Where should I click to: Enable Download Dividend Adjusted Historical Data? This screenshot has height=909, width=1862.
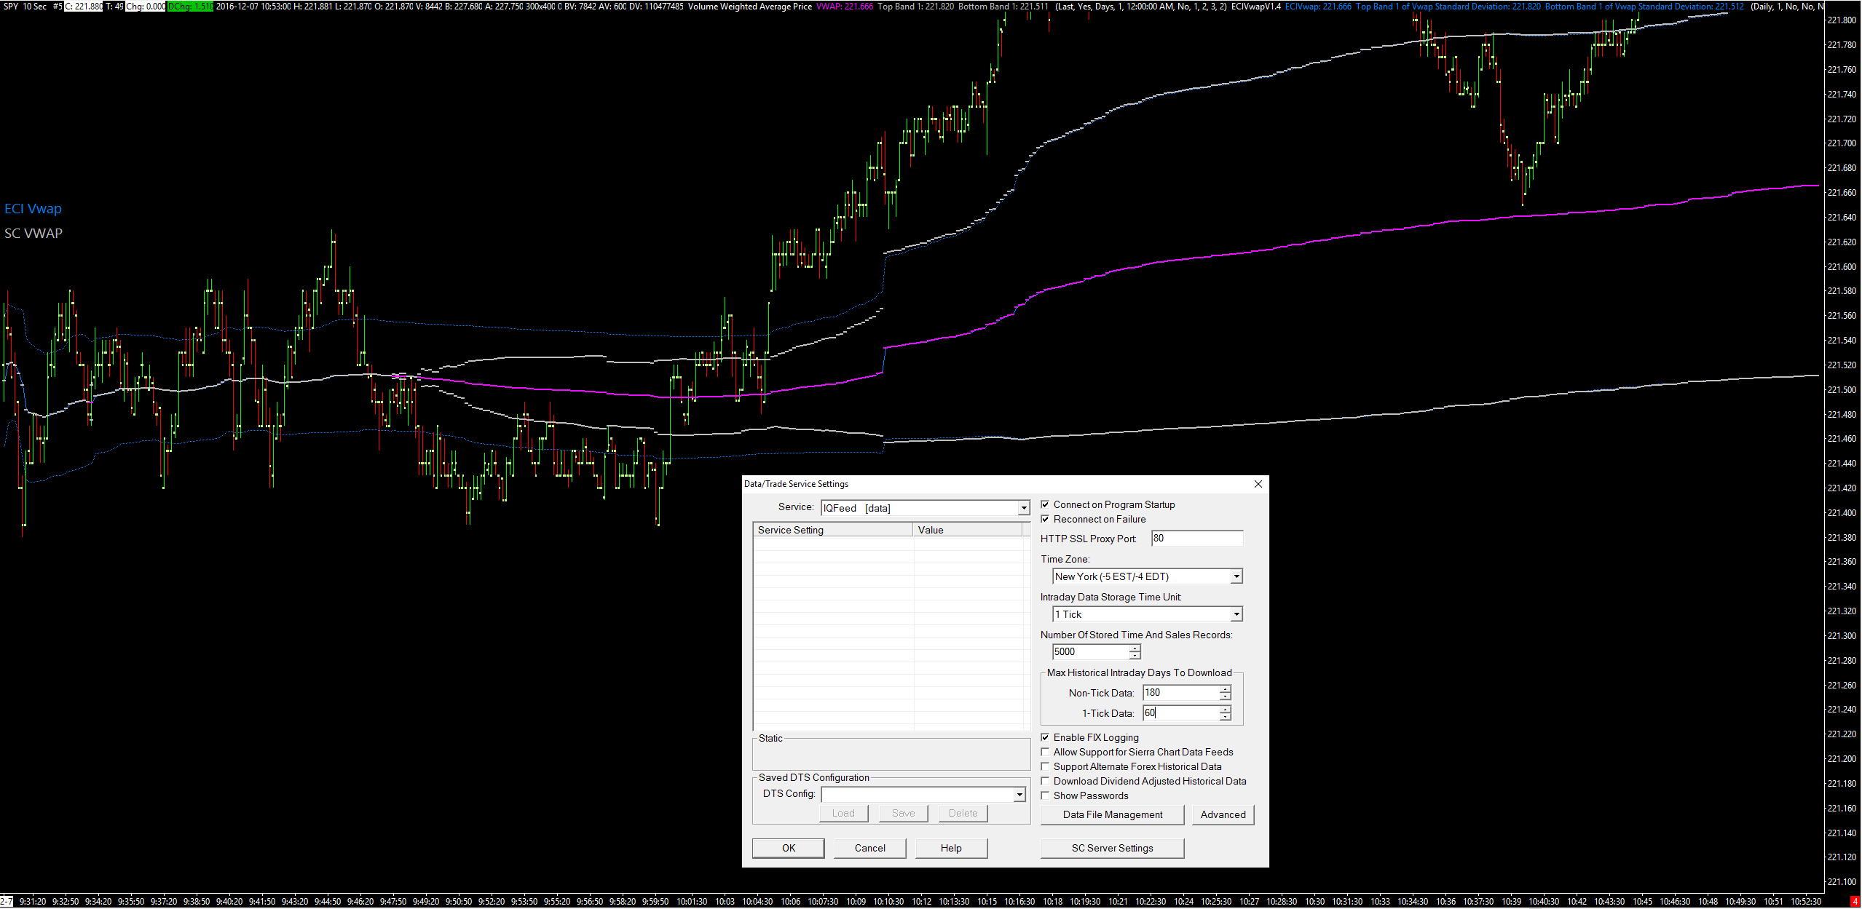(1046, 781)
